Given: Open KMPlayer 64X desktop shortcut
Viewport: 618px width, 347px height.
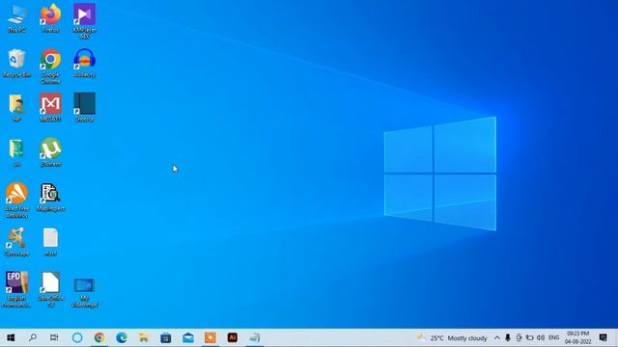Looking at the screenshot, I should point(84,20).
